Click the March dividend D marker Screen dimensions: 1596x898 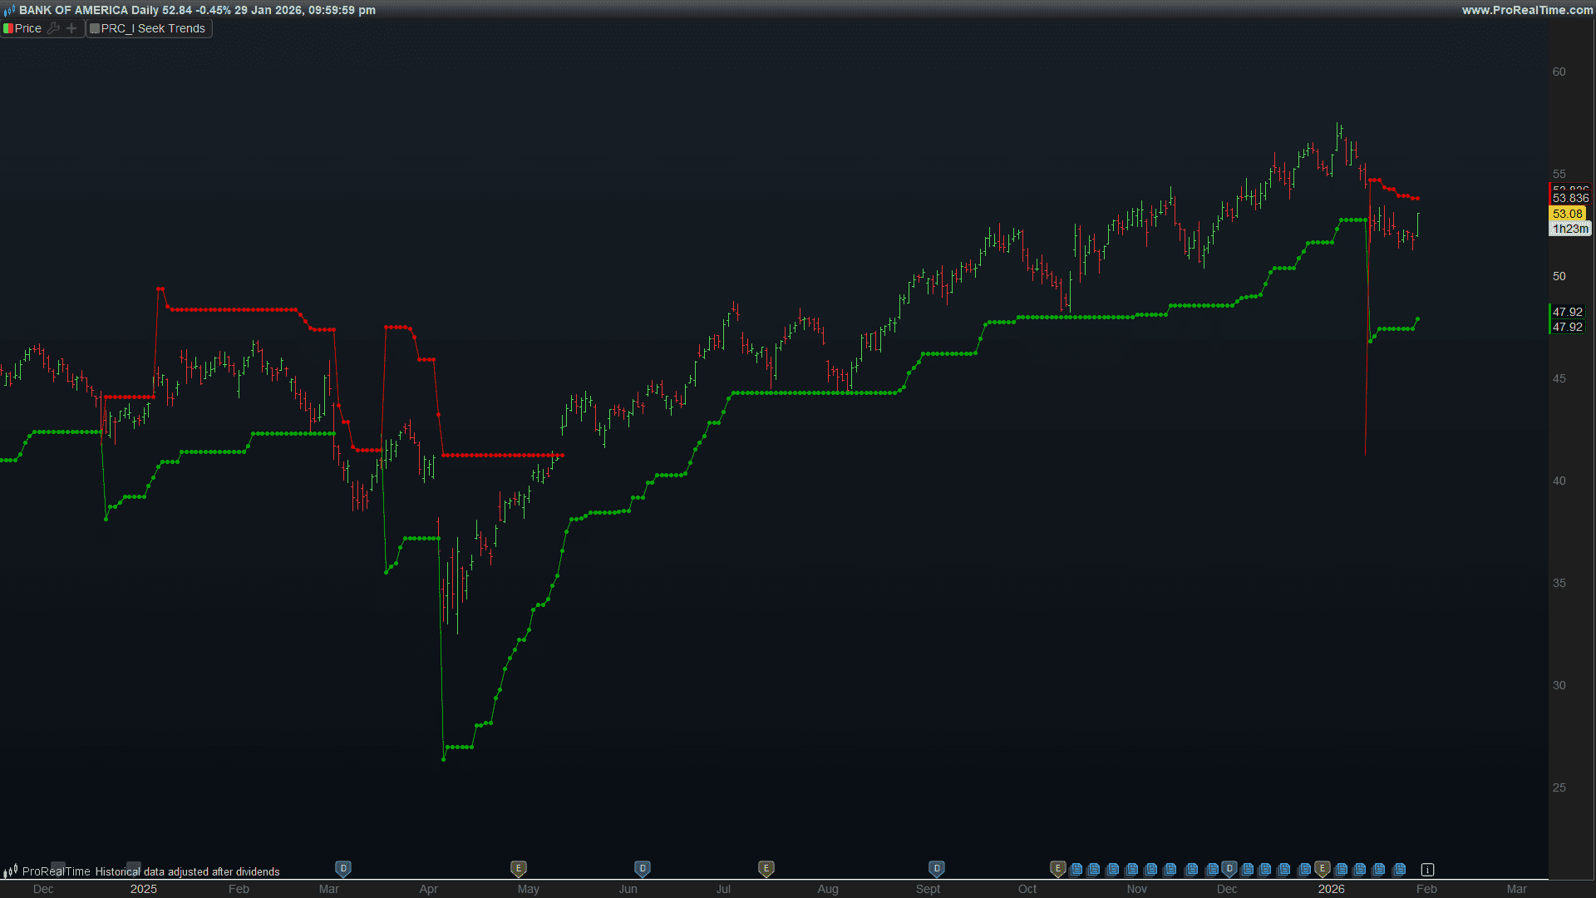(343, 869)
